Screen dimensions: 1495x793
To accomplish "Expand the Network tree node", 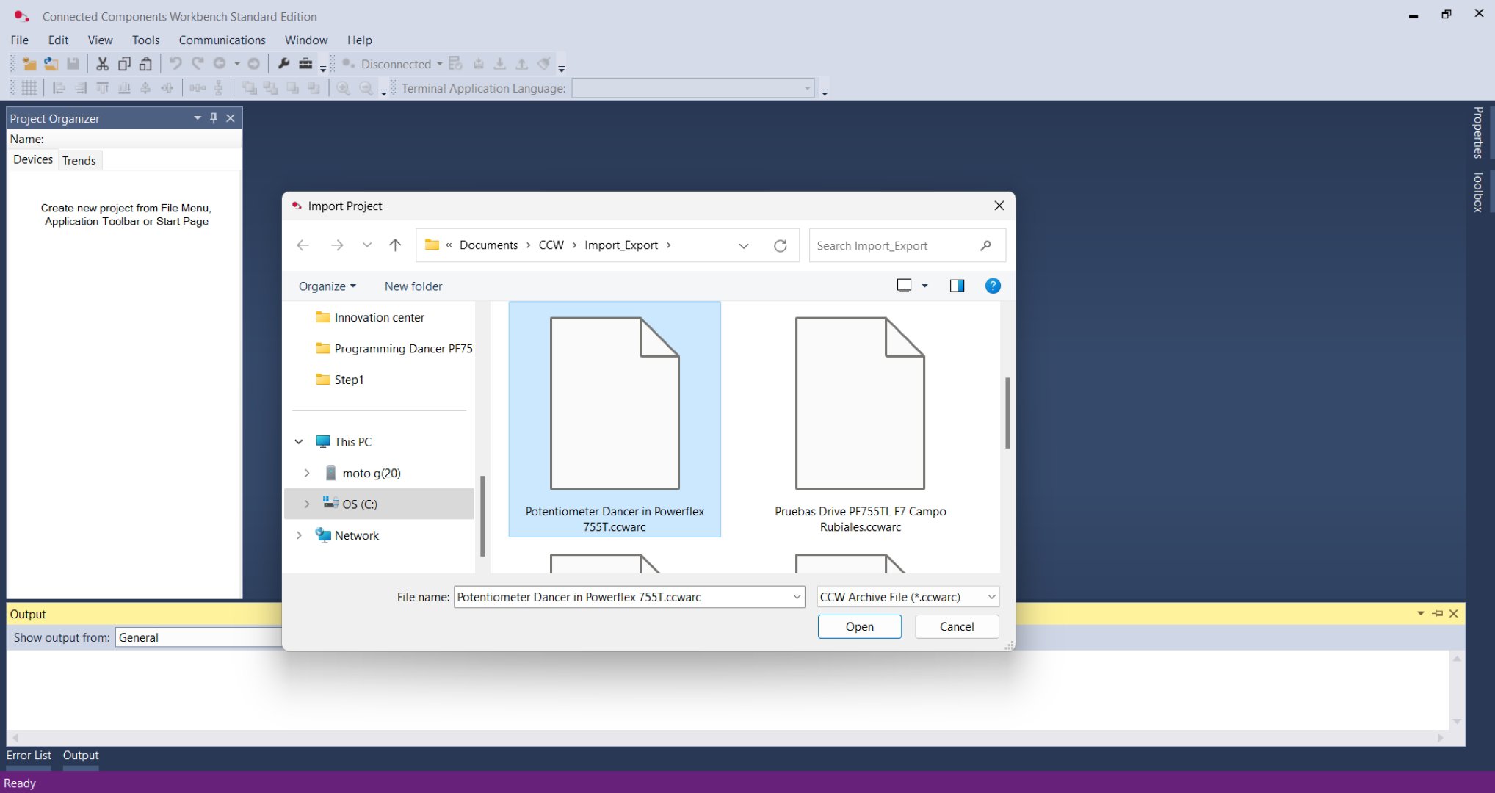I will [299, 535].
